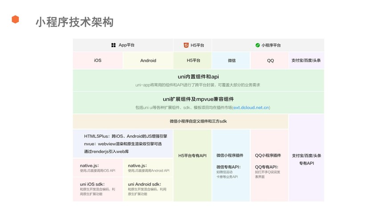Select the 小程序技术架构 slide title
This screenshot has height=215, width=383.
point(74,22)
